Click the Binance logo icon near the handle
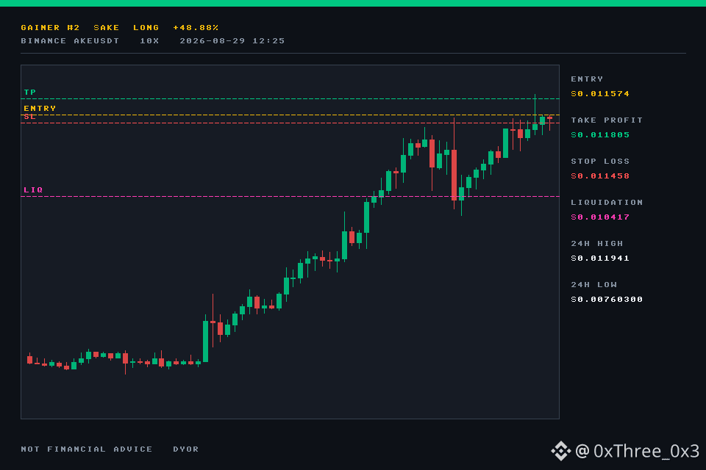 tap(560, 451)
